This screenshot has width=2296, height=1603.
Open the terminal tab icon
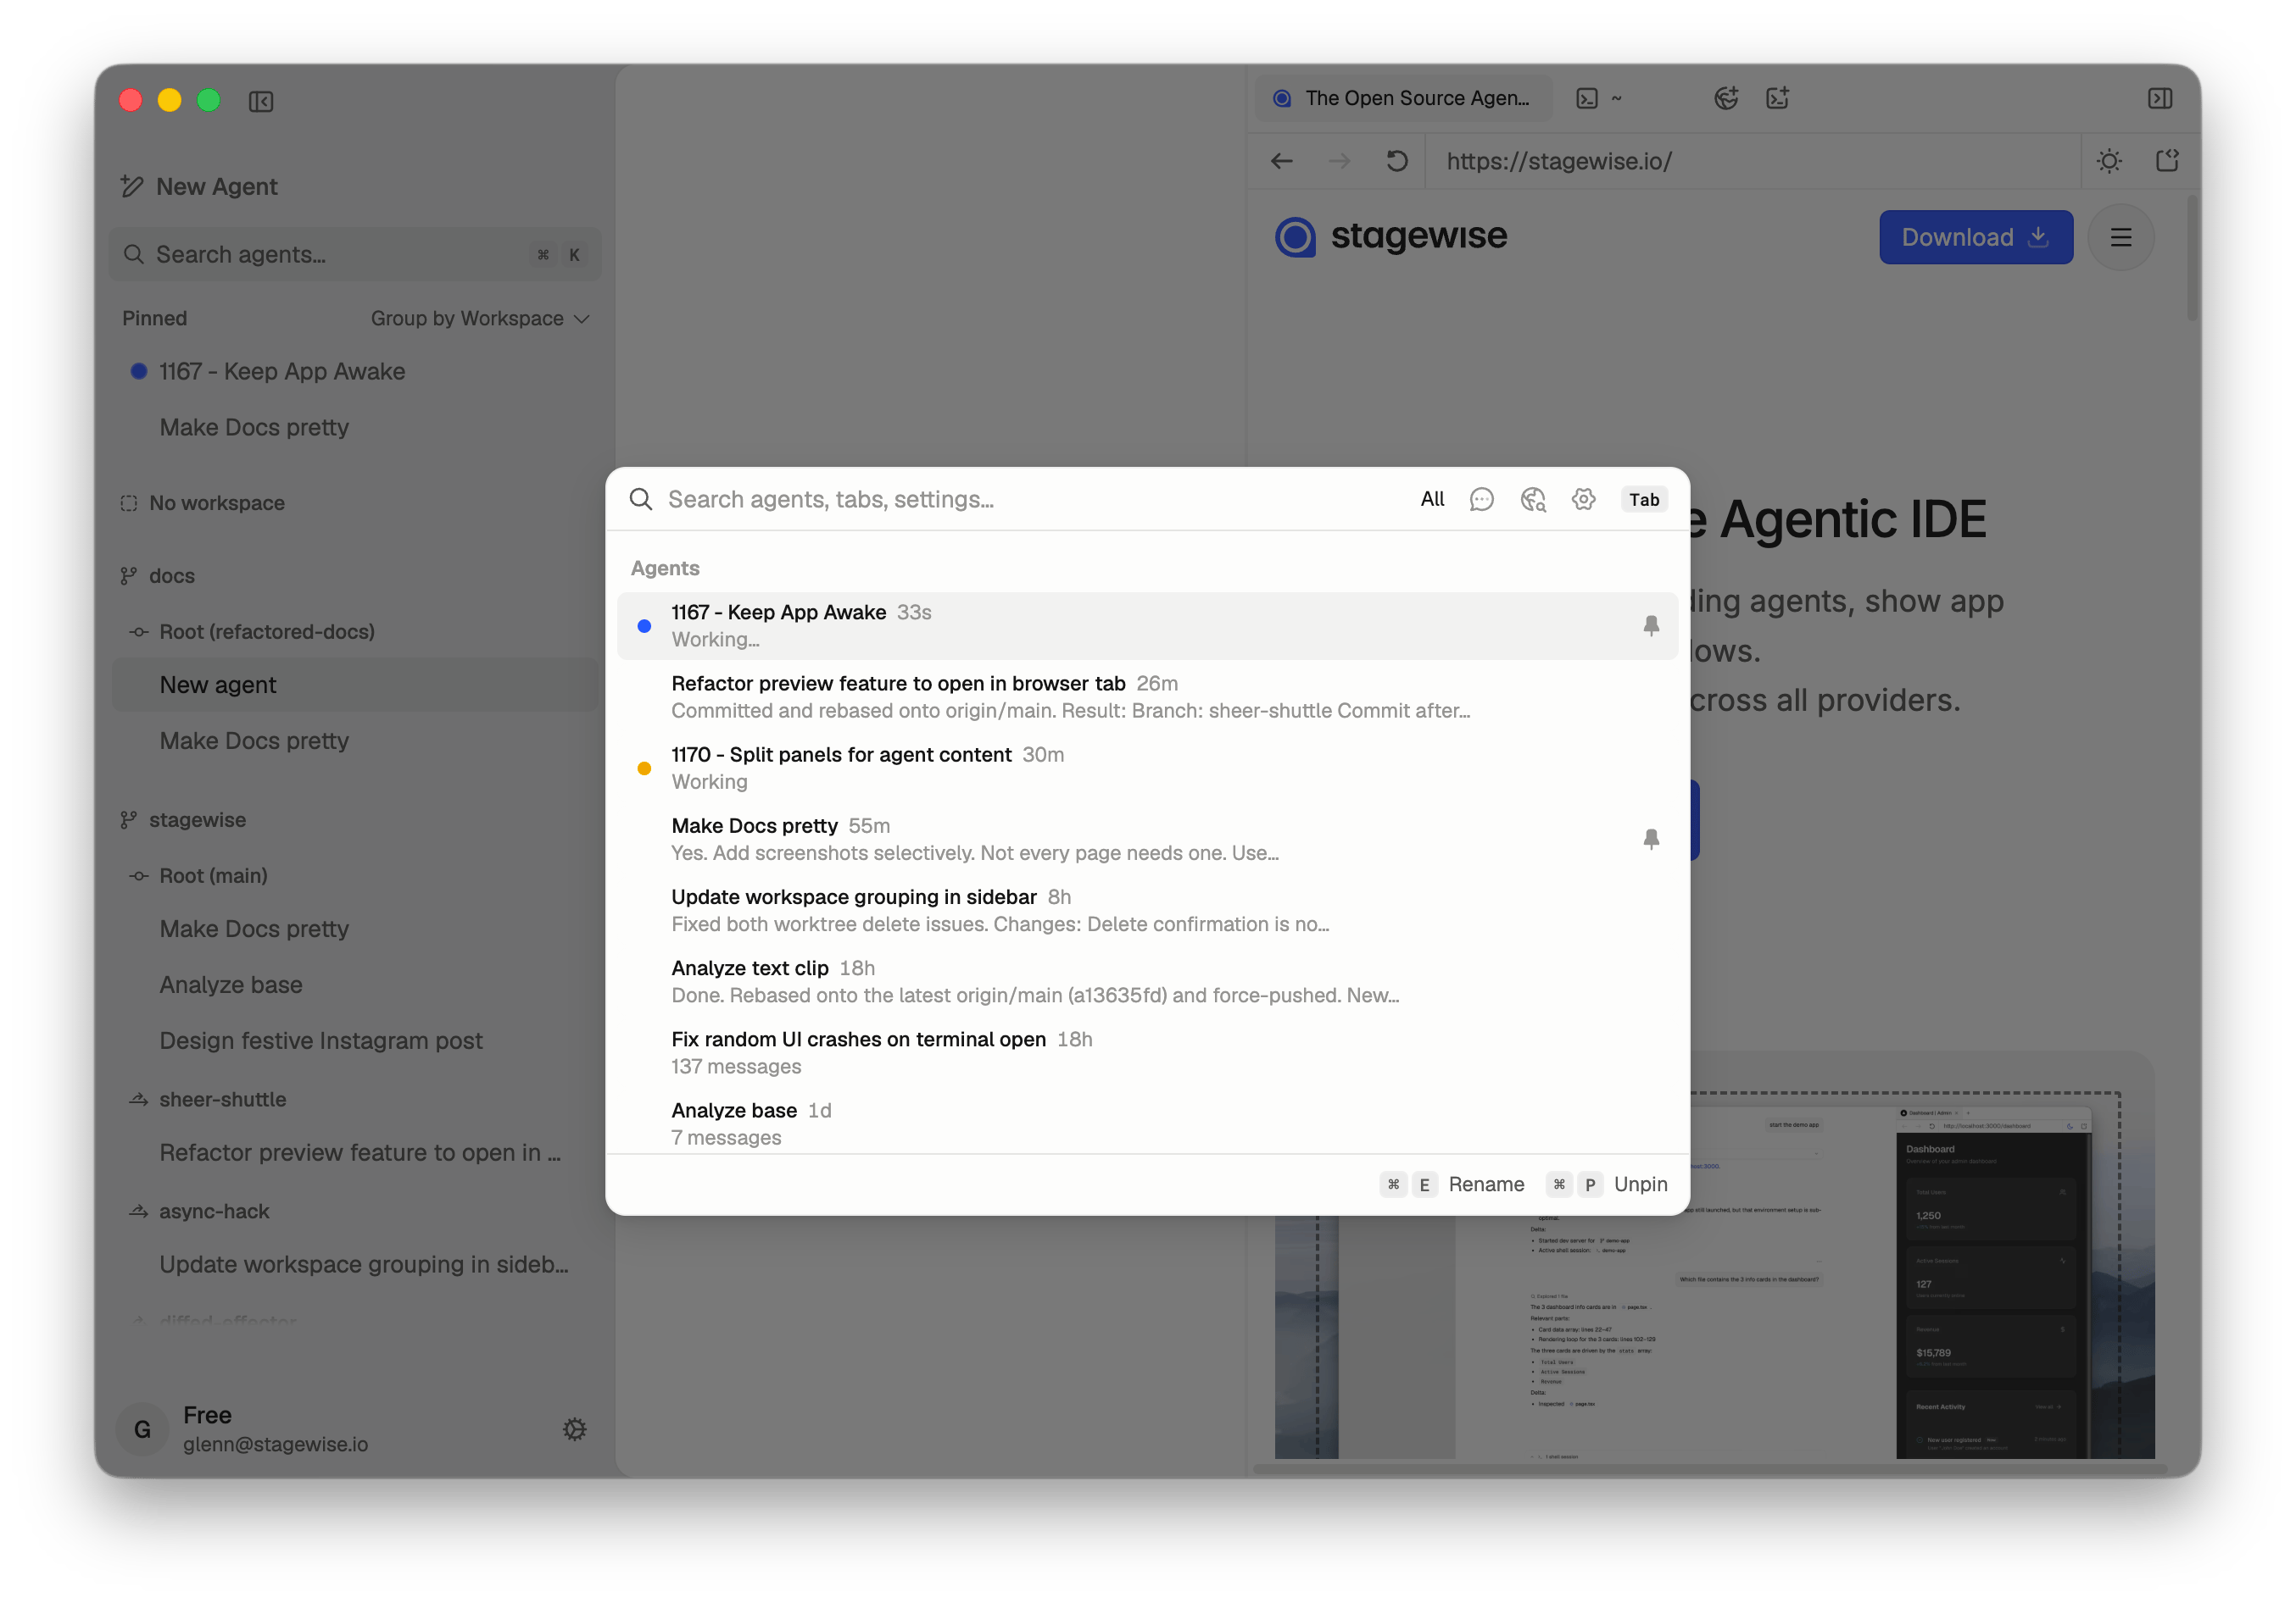point(1586,98)
